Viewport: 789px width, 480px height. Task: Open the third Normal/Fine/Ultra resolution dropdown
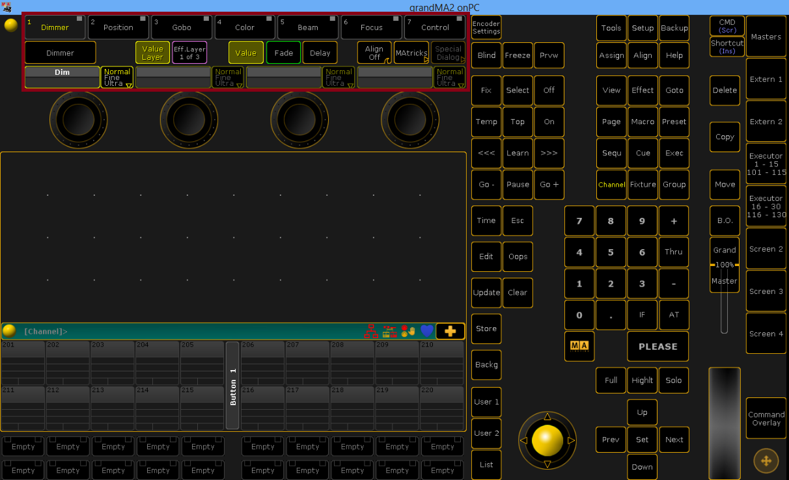point(339,77)
